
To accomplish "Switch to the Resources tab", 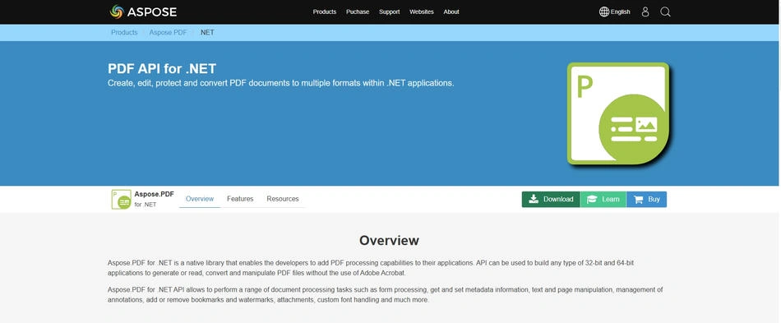I will pos(283,199).
